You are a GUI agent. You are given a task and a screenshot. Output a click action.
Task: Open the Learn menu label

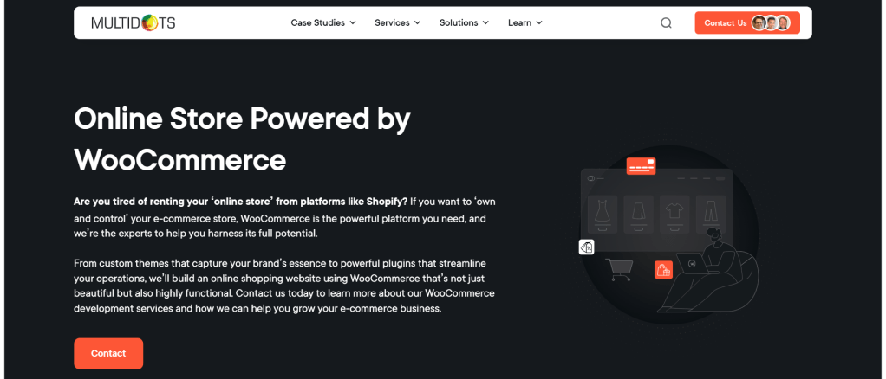[x=519, y=22]
